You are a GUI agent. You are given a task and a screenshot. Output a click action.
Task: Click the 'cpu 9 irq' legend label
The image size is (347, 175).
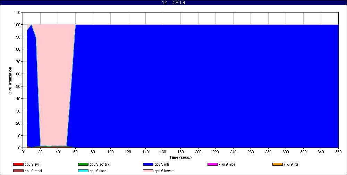tap(291, 165)
